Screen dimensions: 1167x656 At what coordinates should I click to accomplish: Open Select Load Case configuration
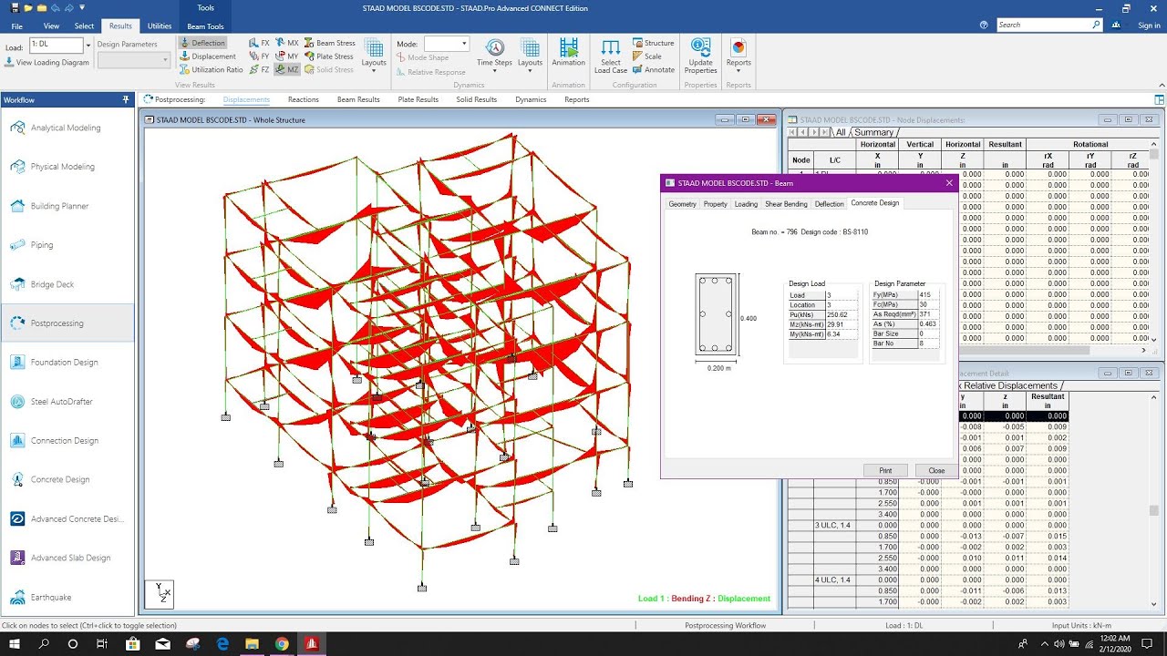pyautogui.click(x=611, y=55)
